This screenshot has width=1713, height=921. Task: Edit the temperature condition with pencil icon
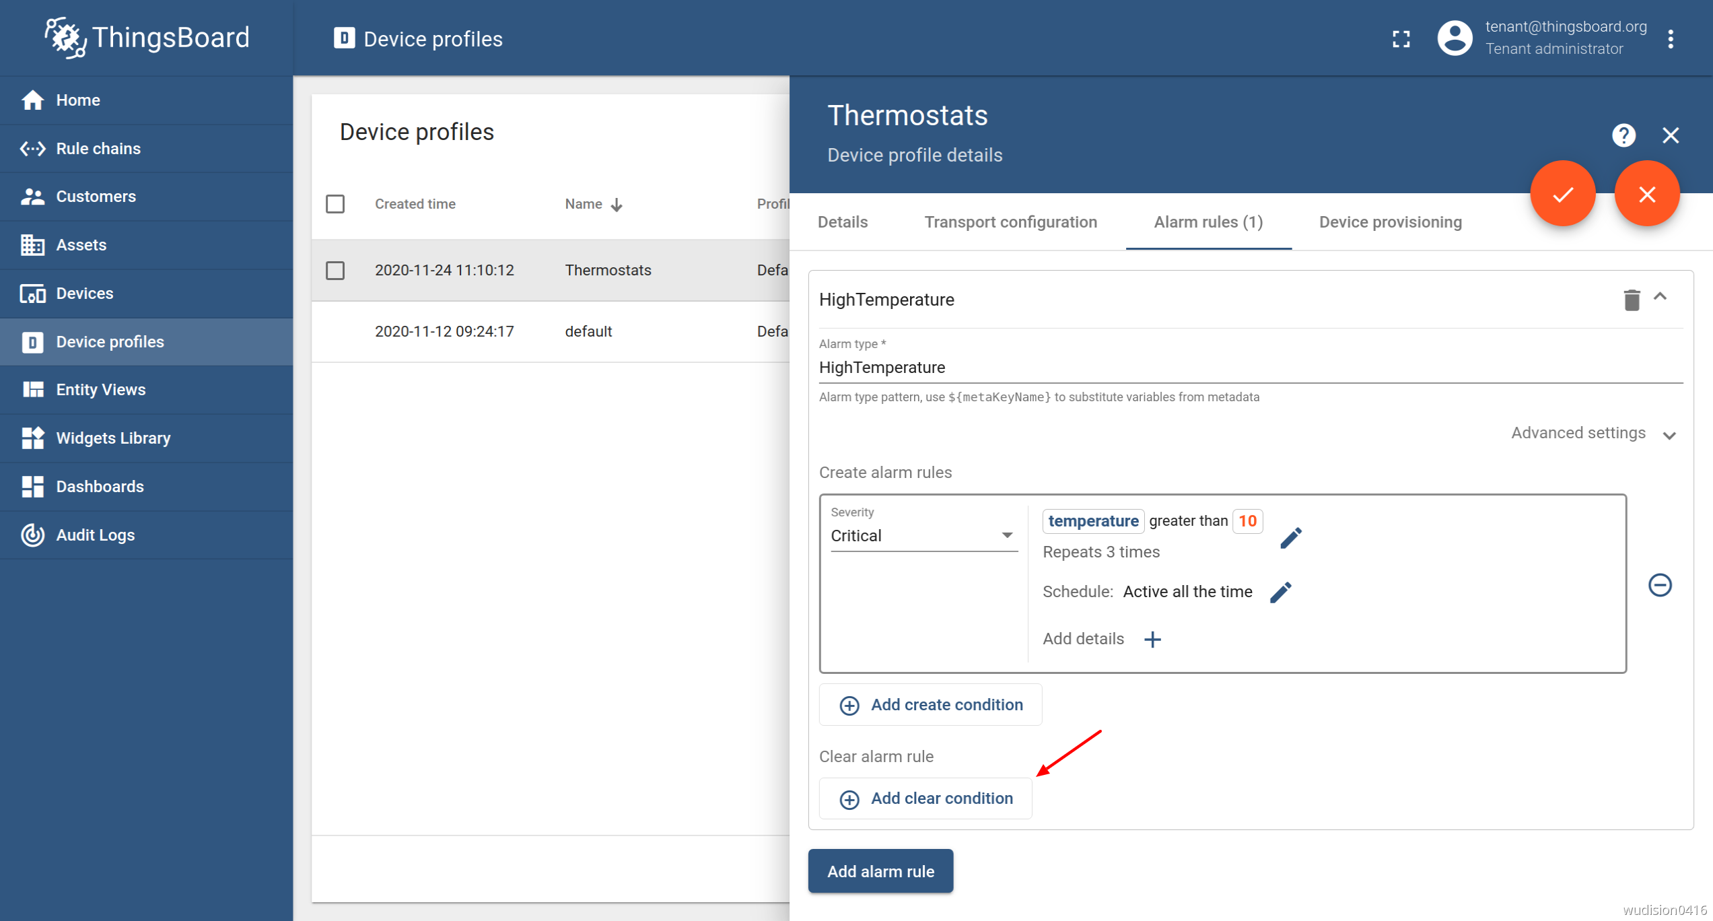[x=1290, y=537]
